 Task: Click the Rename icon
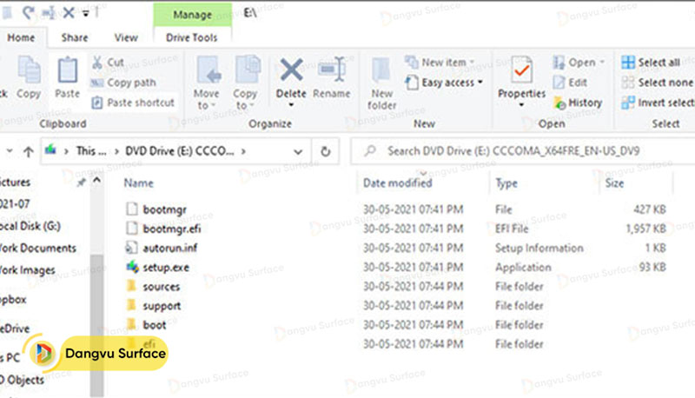click(x=332, y=70)
